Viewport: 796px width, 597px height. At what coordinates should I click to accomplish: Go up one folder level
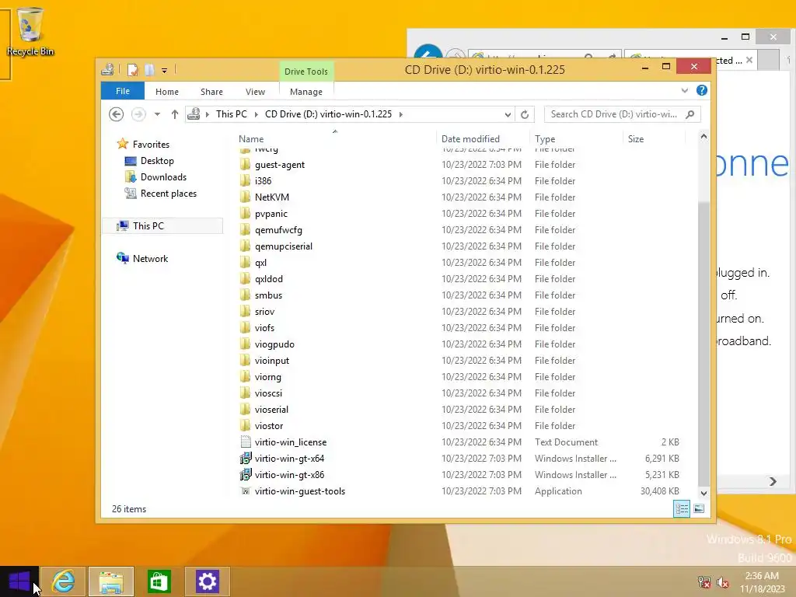[x=175, y=114]
